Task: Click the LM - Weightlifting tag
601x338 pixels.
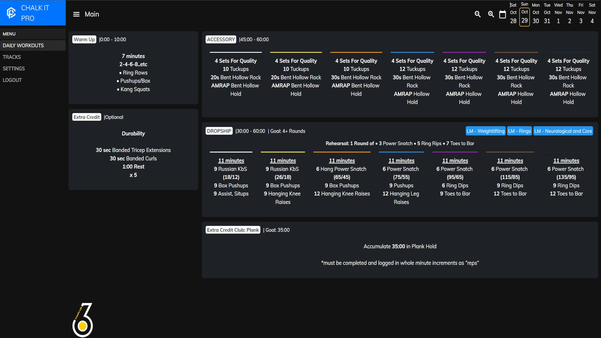Action: click(x=485, y=131)
